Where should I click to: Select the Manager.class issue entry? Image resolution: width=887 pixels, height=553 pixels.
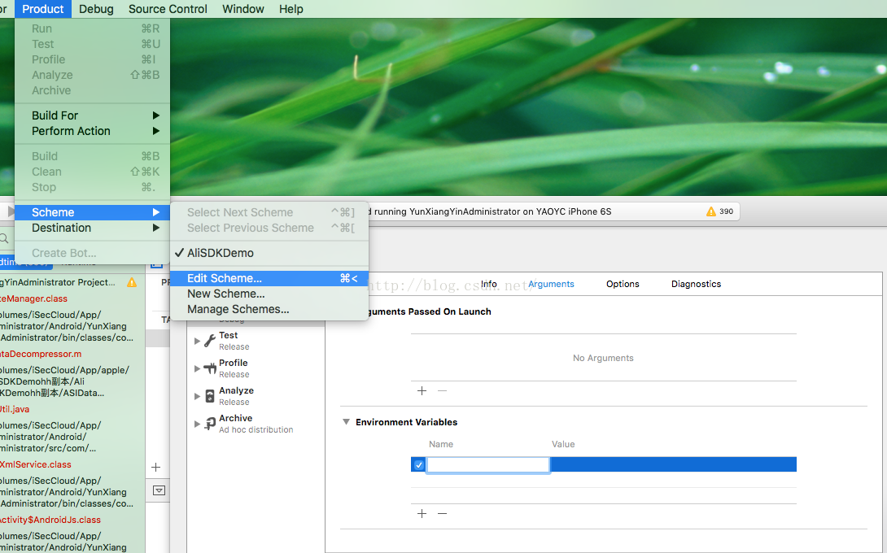33,298
